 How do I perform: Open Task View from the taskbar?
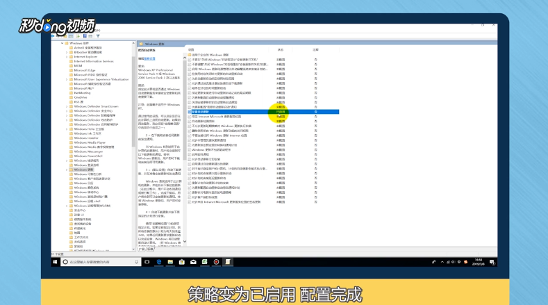pyautogui.click(x=147, y=262)
